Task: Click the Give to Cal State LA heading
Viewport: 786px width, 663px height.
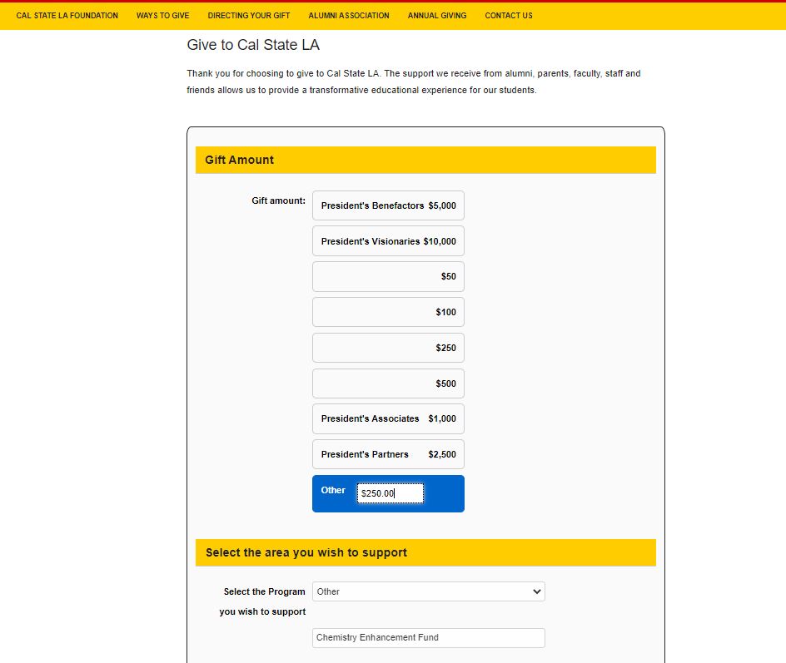Action: pyautogui.click(x=253, y=45)
